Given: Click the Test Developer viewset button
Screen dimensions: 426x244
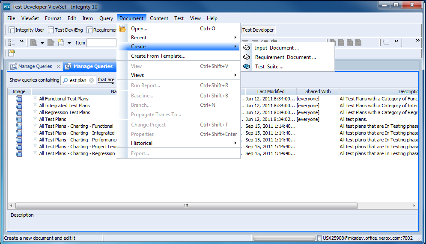Looking at the screenshot, I should coord(258,30).
